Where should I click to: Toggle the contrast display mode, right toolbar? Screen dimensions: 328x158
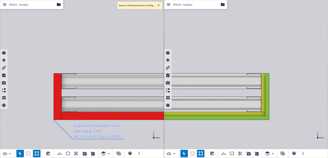(212, 154)
